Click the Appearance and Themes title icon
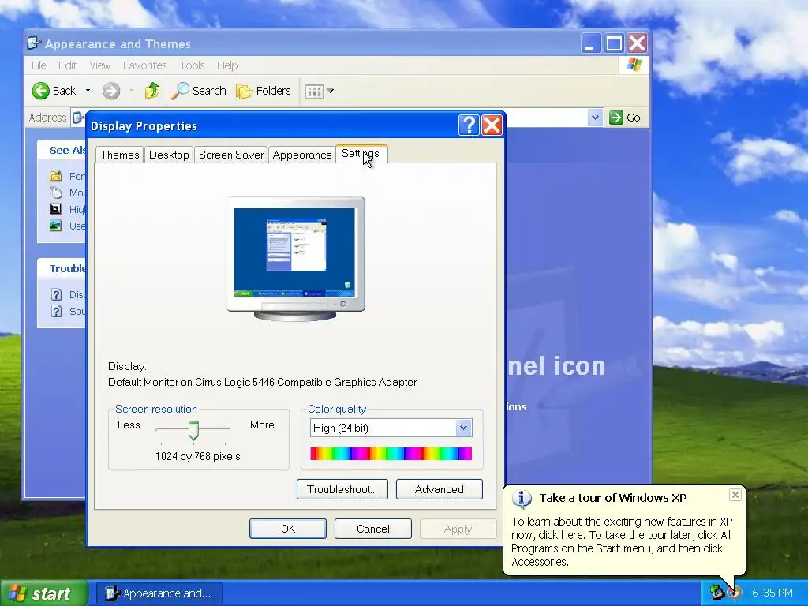Image resolution: width=808 pixels, height=606 pixels. (x=34, y=43)
